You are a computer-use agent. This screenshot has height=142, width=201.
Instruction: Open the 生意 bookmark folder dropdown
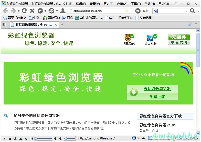35,18
